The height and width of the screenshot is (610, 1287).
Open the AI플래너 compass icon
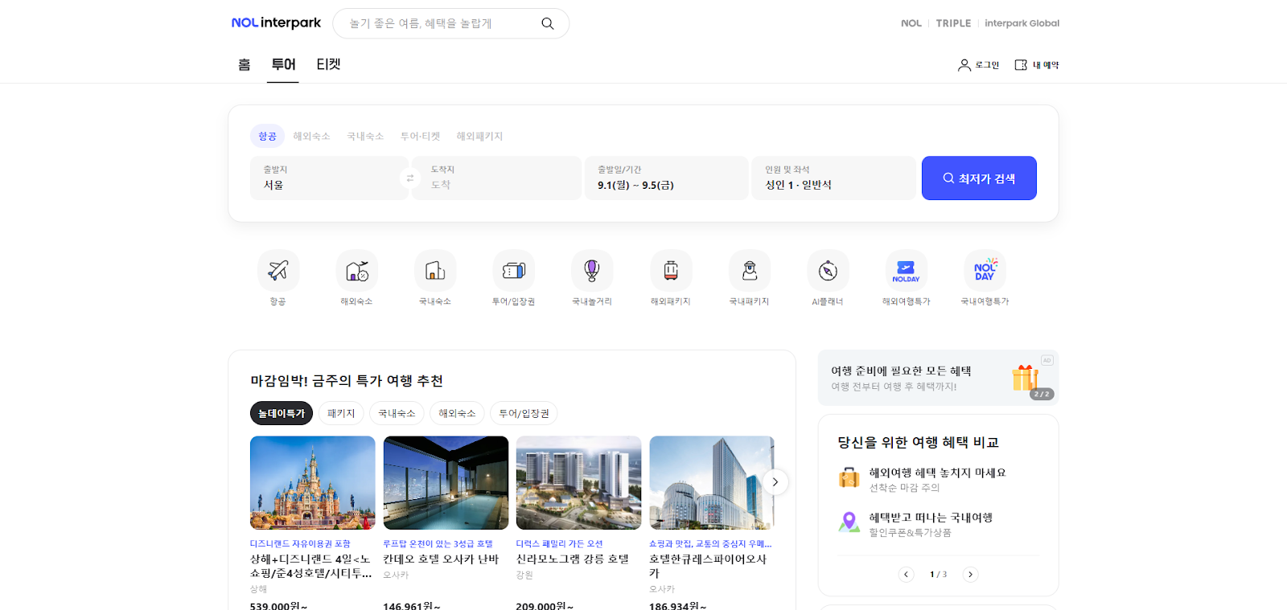(828, 271)
